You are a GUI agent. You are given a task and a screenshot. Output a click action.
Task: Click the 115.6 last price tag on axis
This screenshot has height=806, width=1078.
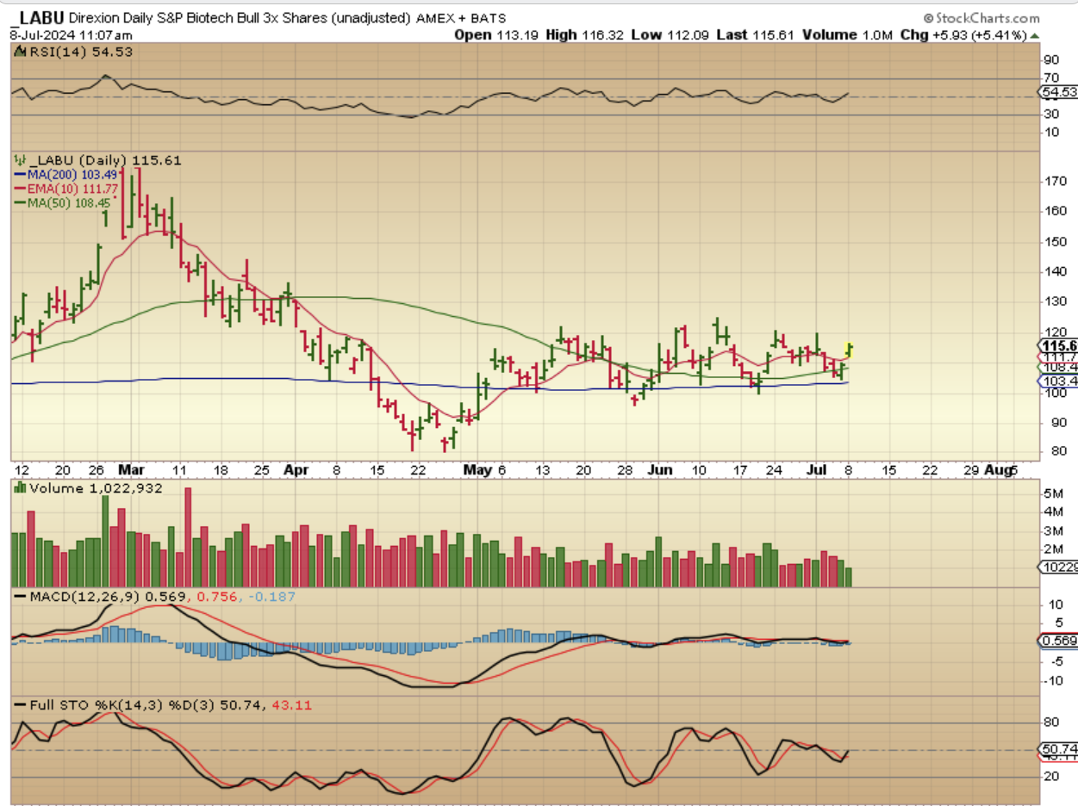click(1059, 345)
